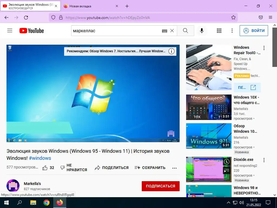Reload the page in Firefox
The width and height of the screenshot is (277, 208).
[26, 18]
